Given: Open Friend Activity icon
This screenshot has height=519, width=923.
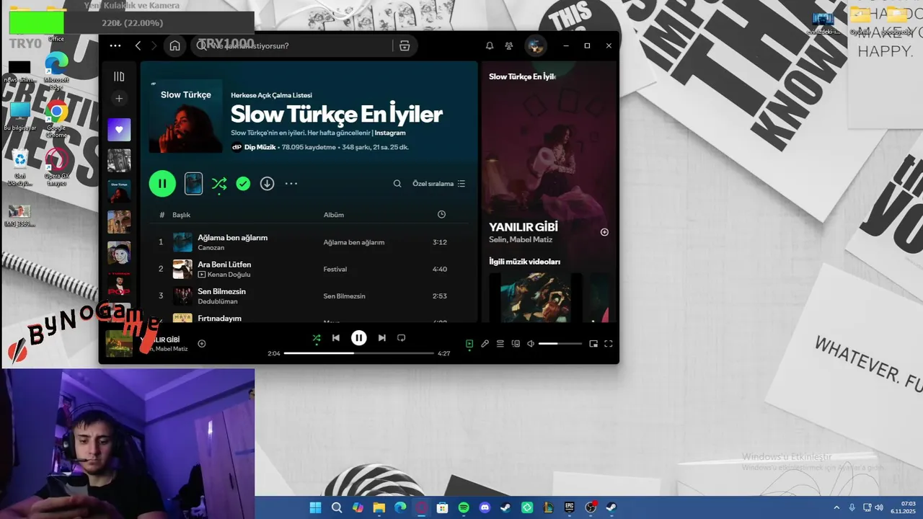Looking at the screenshot, I should tap(509, 45).
